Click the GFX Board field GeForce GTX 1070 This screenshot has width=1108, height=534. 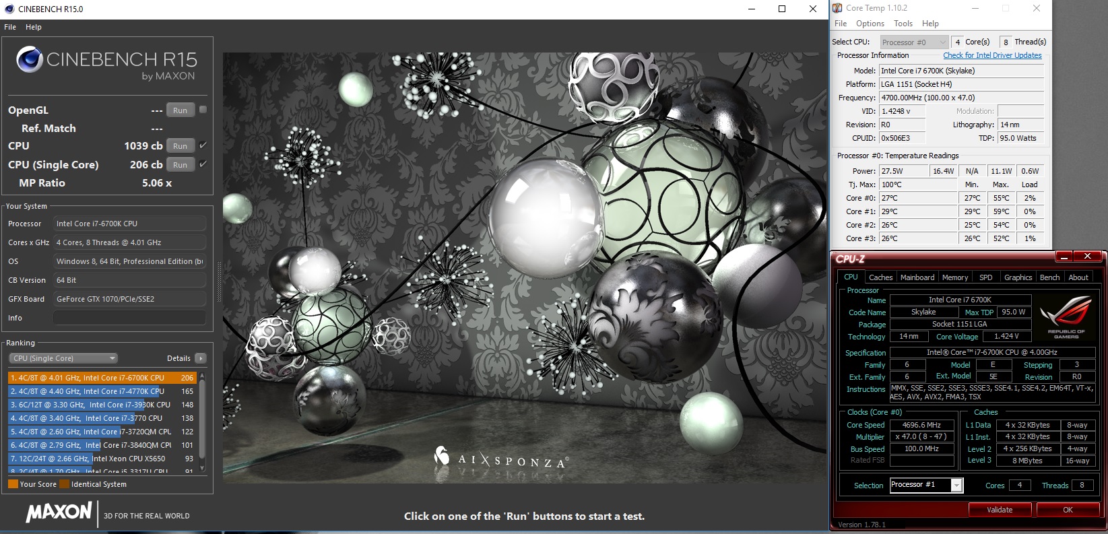129,299
